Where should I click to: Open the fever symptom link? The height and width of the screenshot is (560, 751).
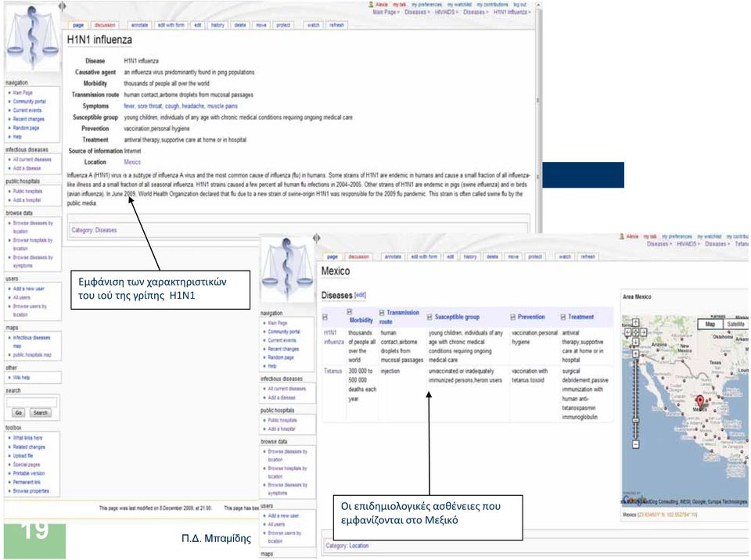[129, 106]
